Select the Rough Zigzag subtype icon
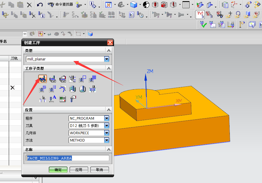 (x=43, y=89)
